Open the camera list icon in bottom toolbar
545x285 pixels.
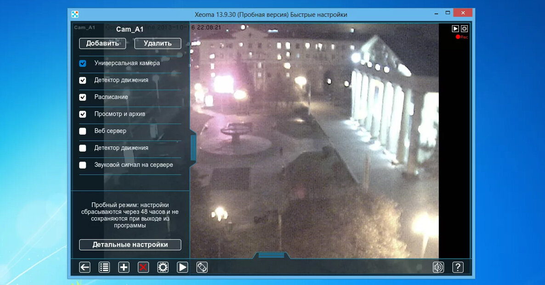(x=104, y=267)
